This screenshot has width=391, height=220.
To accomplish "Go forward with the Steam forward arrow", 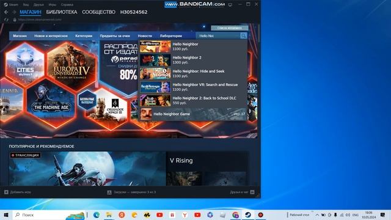I will point(14,12).
